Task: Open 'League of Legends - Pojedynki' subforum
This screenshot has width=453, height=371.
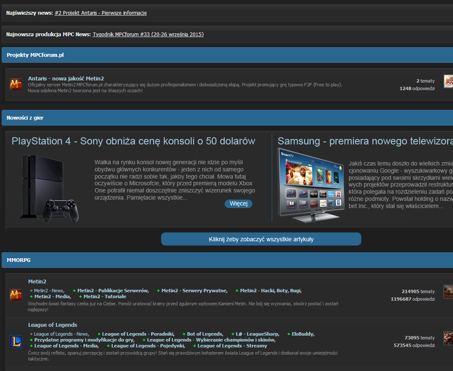Action: coord(148,346)
